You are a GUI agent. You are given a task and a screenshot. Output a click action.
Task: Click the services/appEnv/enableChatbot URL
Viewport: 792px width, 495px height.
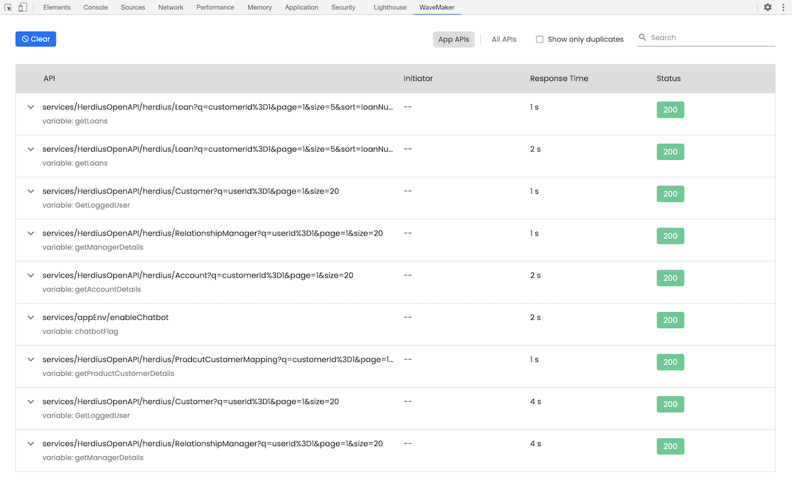[106, 317]
